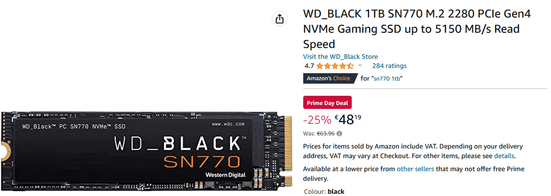Click the share icon above the product image
This screenshot has width=551, height=196.
coord(279,19)
